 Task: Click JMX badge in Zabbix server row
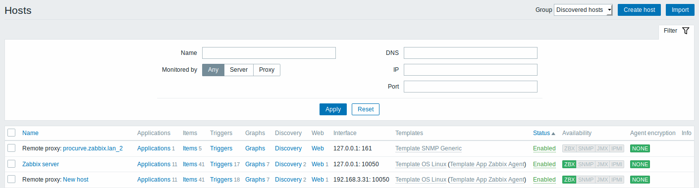601,164
